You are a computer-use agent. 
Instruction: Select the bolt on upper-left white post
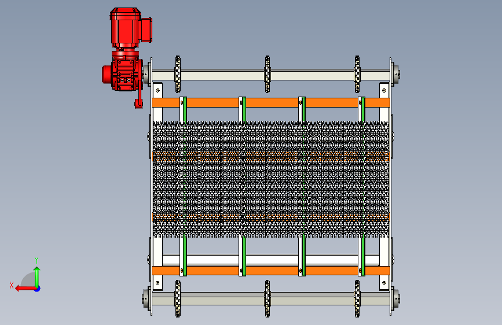[x=157, y=91]
